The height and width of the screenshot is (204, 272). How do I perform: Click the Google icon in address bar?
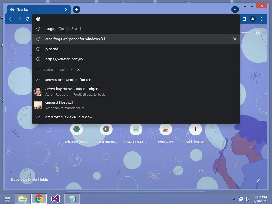pyautogui.click(x=38, y=19)
